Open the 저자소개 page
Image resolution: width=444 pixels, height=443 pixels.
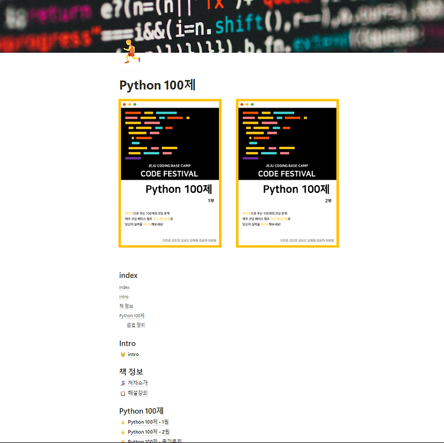pos(139,383)
